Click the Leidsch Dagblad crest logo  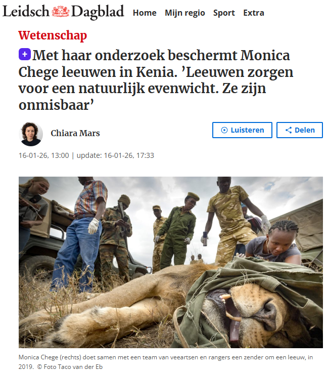(x=61, y=12)
